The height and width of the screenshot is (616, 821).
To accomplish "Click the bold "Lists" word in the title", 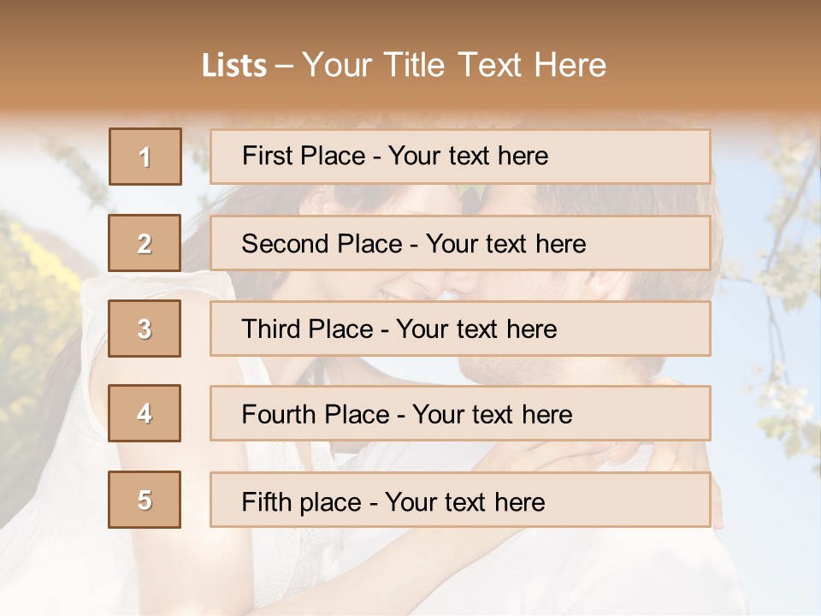I will 233,66.
